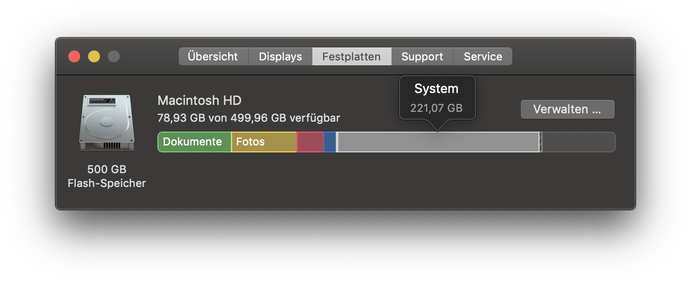Click the 500 GB Flash-Speicher label
This screenshot has width=691, height=283.
pos(106,177)
